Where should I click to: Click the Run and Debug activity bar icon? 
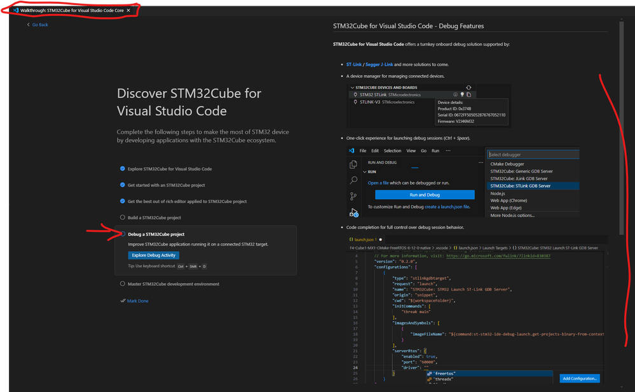pyautogui.click(x=353, y=212)
